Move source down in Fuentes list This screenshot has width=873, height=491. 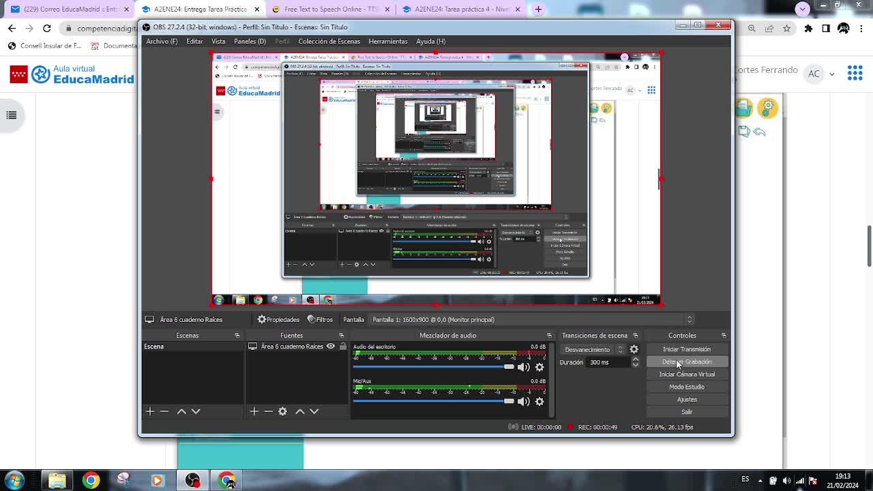314,411
